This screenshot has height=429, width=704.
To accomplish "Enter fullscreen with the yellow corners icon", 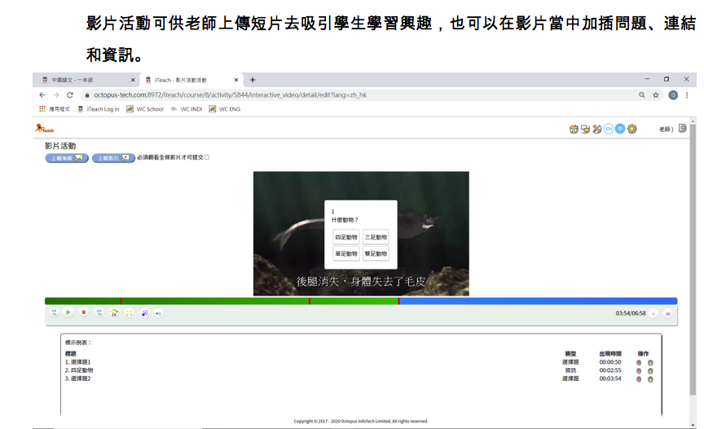I will (130, 313).
